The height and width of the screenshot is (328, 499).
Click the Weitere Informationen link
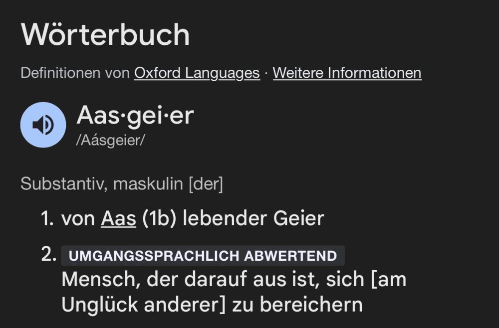(347, 73)
